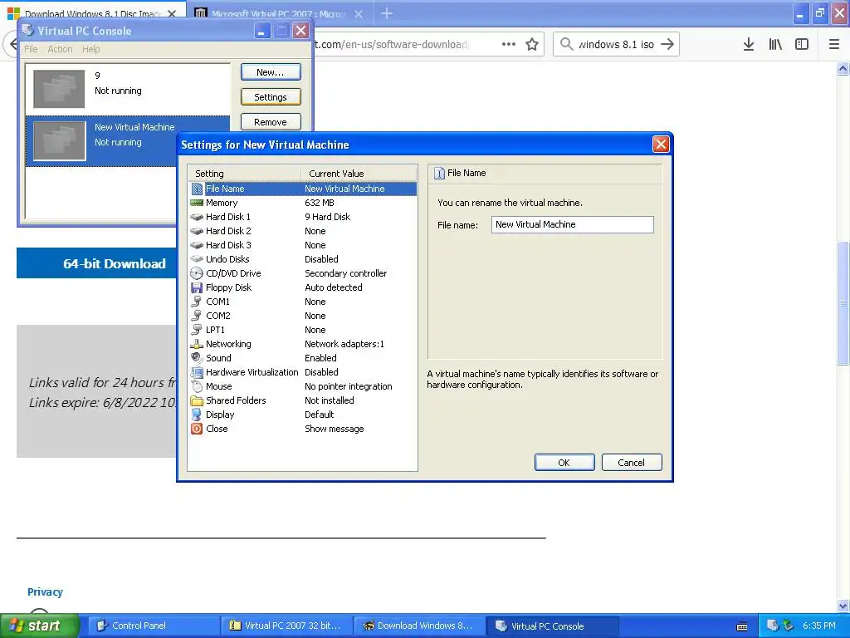Switch to Download Windows 8.1 Disc Image tab
The image size is (850, 638).
click(92, 13)
